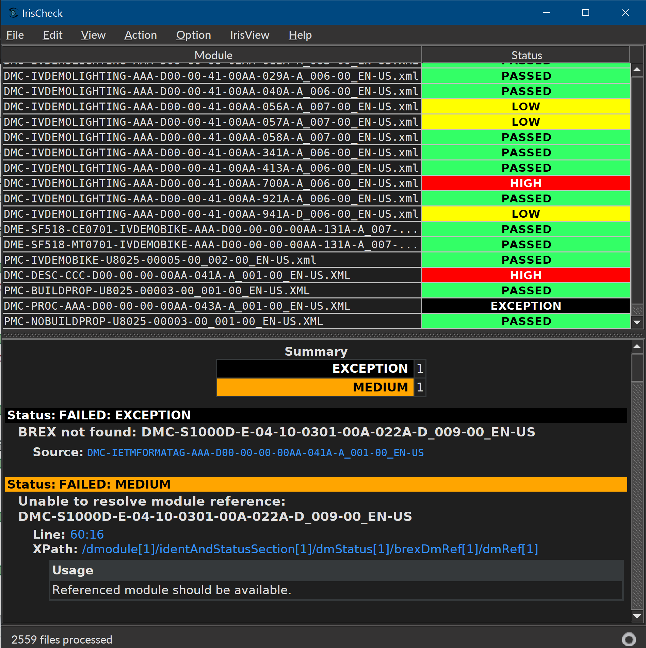Click the '2559 files processed' status text
This screenshot has width=646, height=648.
click(x=62, y=639)
